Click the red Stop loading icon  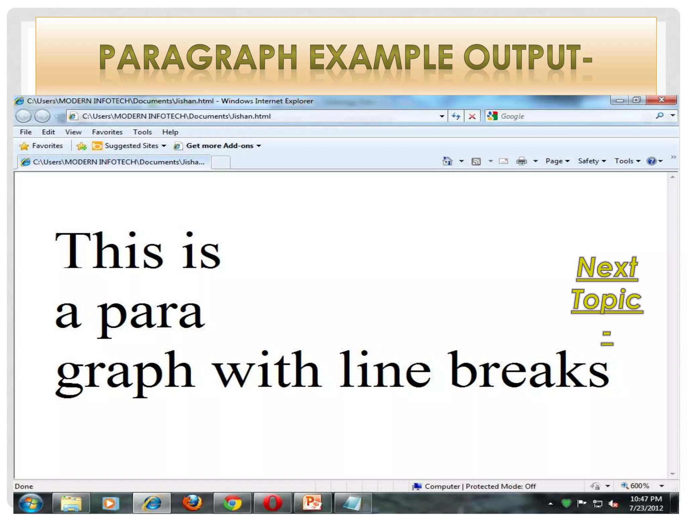(472, 116)
